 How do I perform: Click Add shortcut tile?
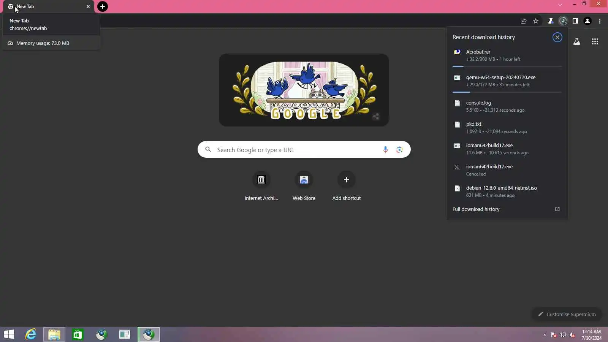click(347, 186)
